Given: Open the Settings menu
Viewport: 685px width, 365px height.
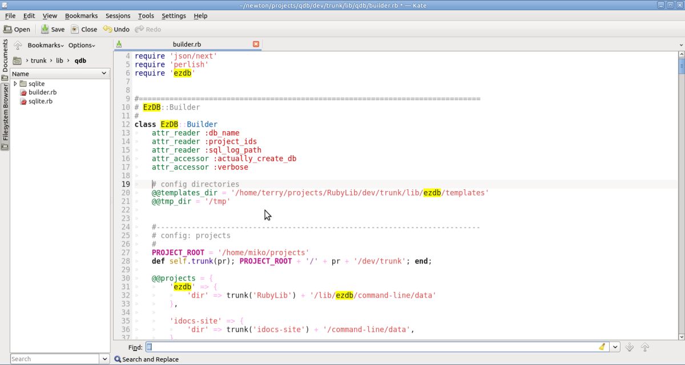Looking at the screenshot, I should [174, 16].
